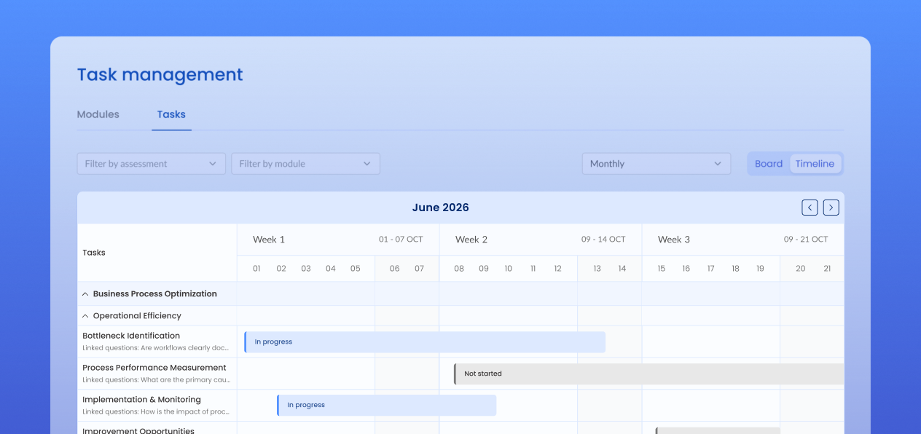
Task: Click the June 2026 month title
Action: (441, 208)
